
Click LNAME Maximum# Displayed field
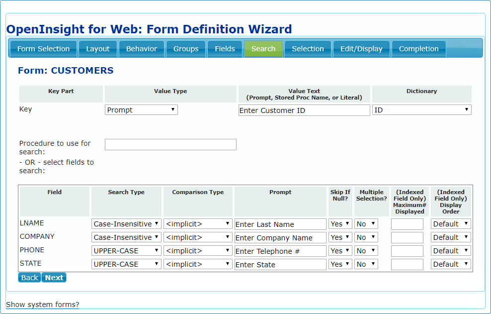407,224
